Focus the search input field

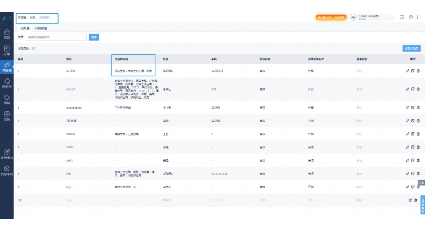pyautogui.click(x=57, y=37)
